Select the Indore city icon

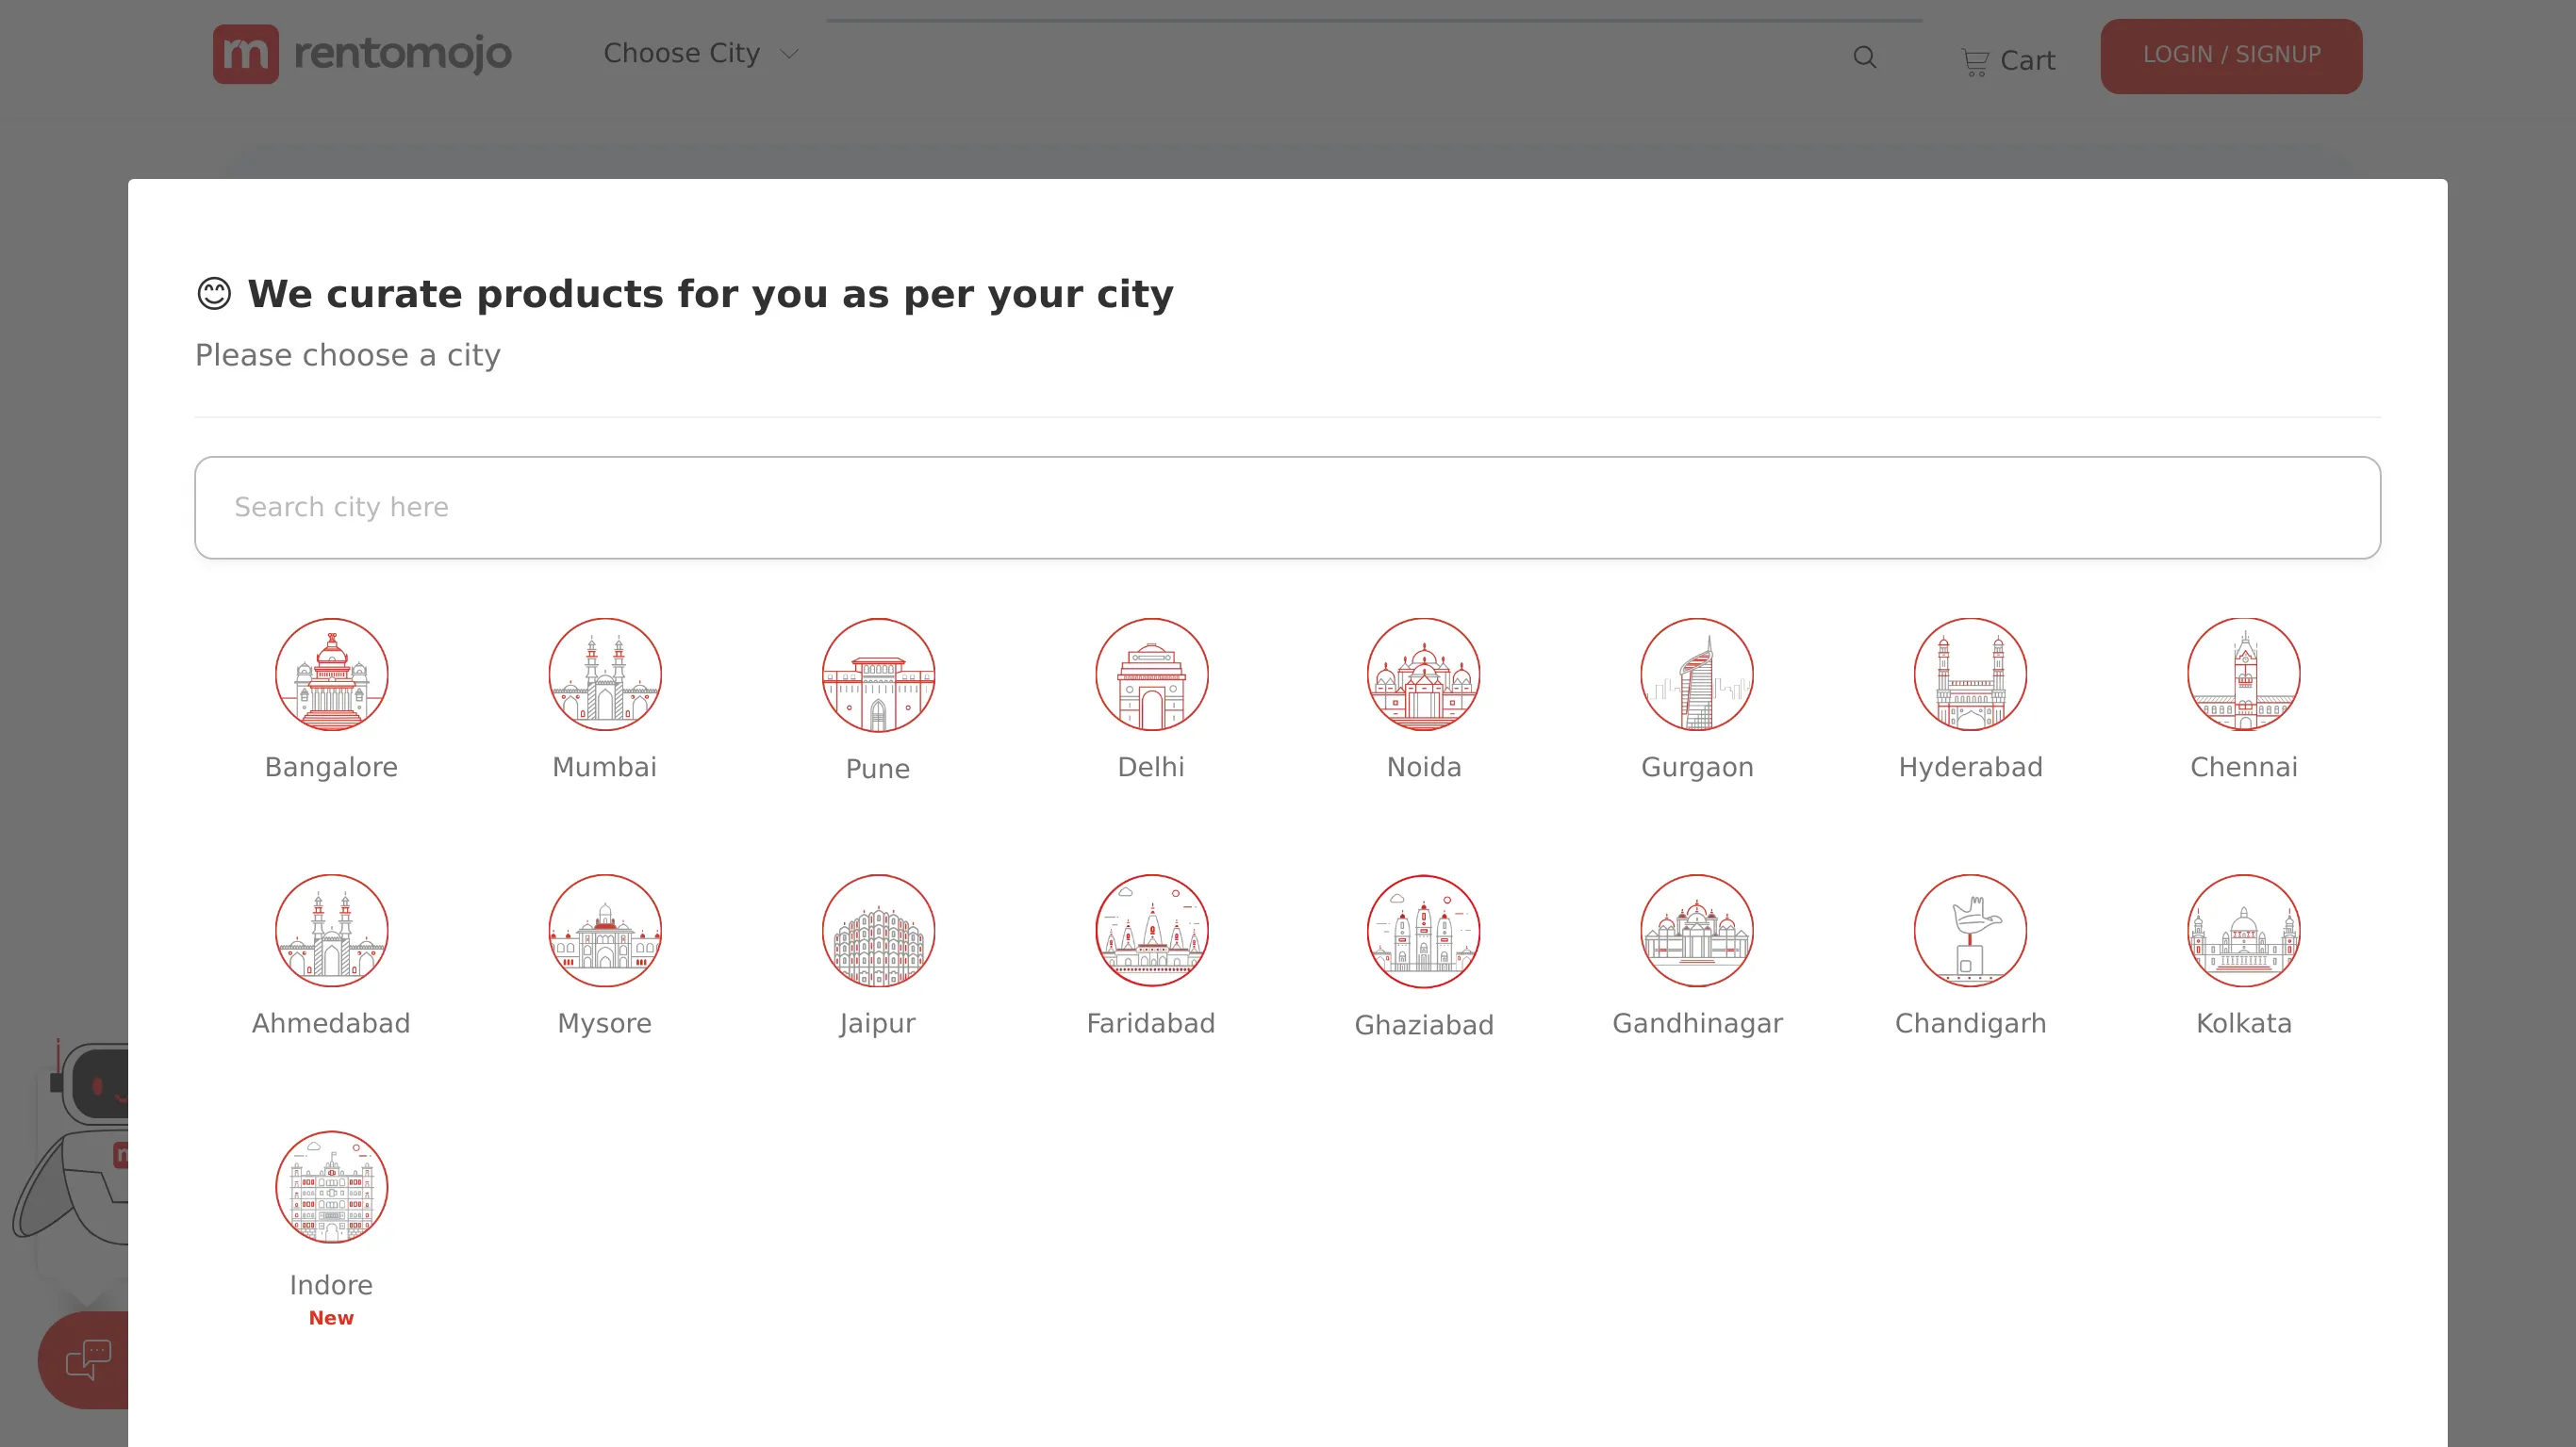click(331, 1187)
